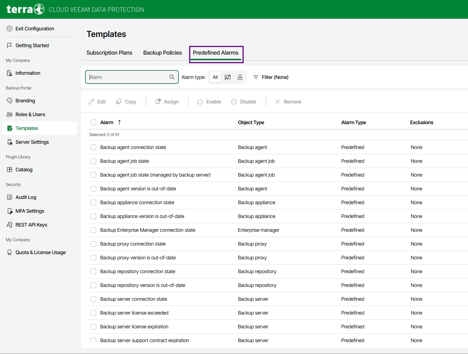
Task: Focus the Alarm search input field
Action: tap(128, 77)
